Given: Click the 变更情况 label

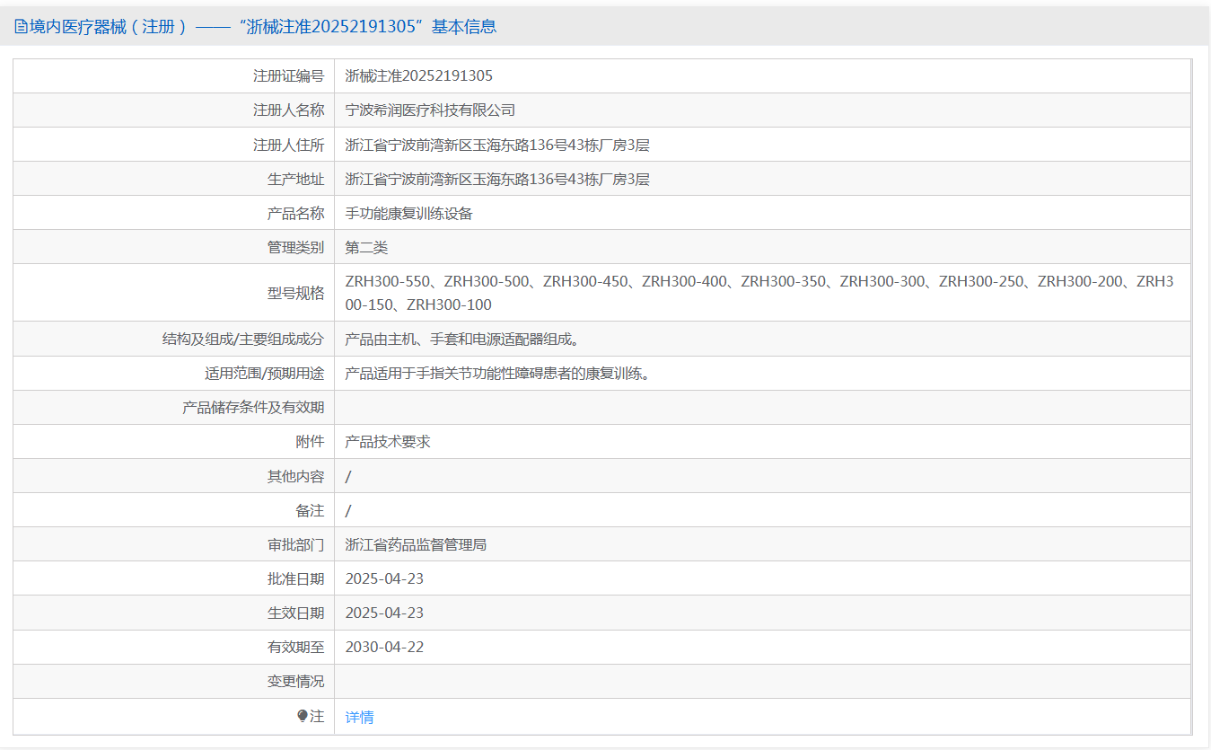Looking at the screenshot, I should (295, 681).
